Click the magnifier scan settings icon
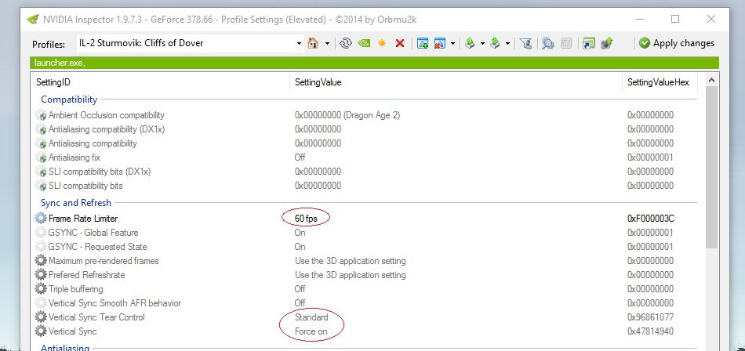 [x=548, y=43]
